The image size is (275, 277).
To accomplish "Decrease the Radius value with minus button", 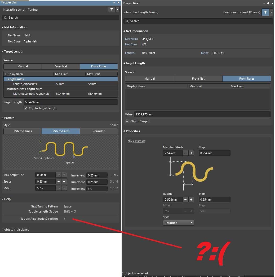I will [x=185, y=200].
